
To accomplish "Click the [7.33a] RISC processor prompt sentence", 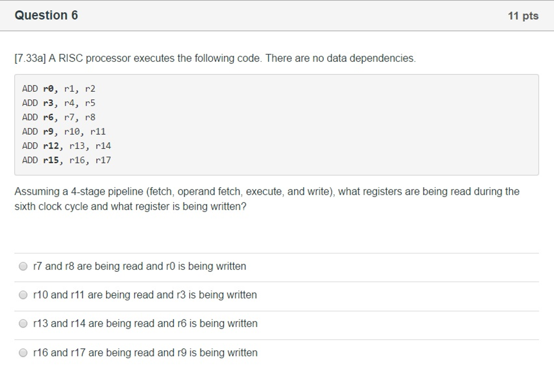I will (215, 58).
